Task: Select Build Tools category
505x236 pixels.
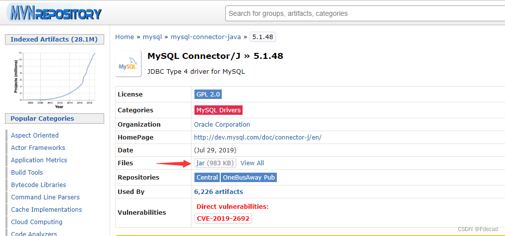Action: [x=27, y=173]
